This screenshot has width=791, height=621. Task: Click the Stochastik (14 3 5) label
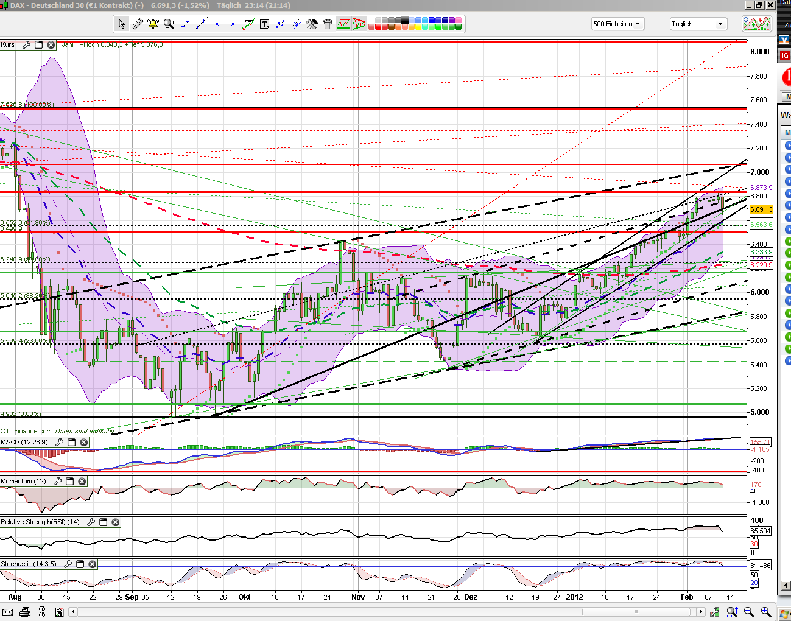pos(29,564)
